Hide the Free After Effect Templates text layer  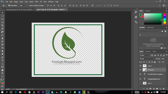coord(140,74)
